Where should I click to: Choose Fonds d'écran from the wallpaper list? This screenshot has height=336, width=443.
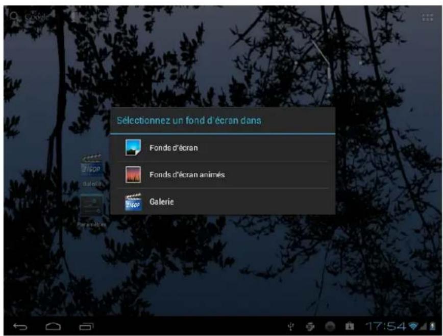223,148
